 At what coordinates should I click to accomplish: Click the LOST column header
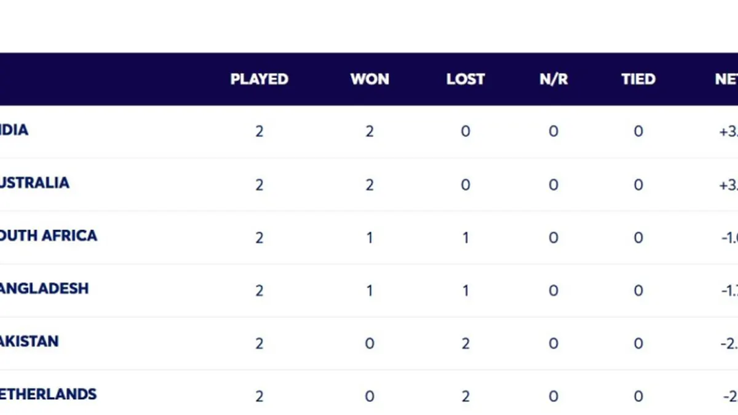(466, 79)
